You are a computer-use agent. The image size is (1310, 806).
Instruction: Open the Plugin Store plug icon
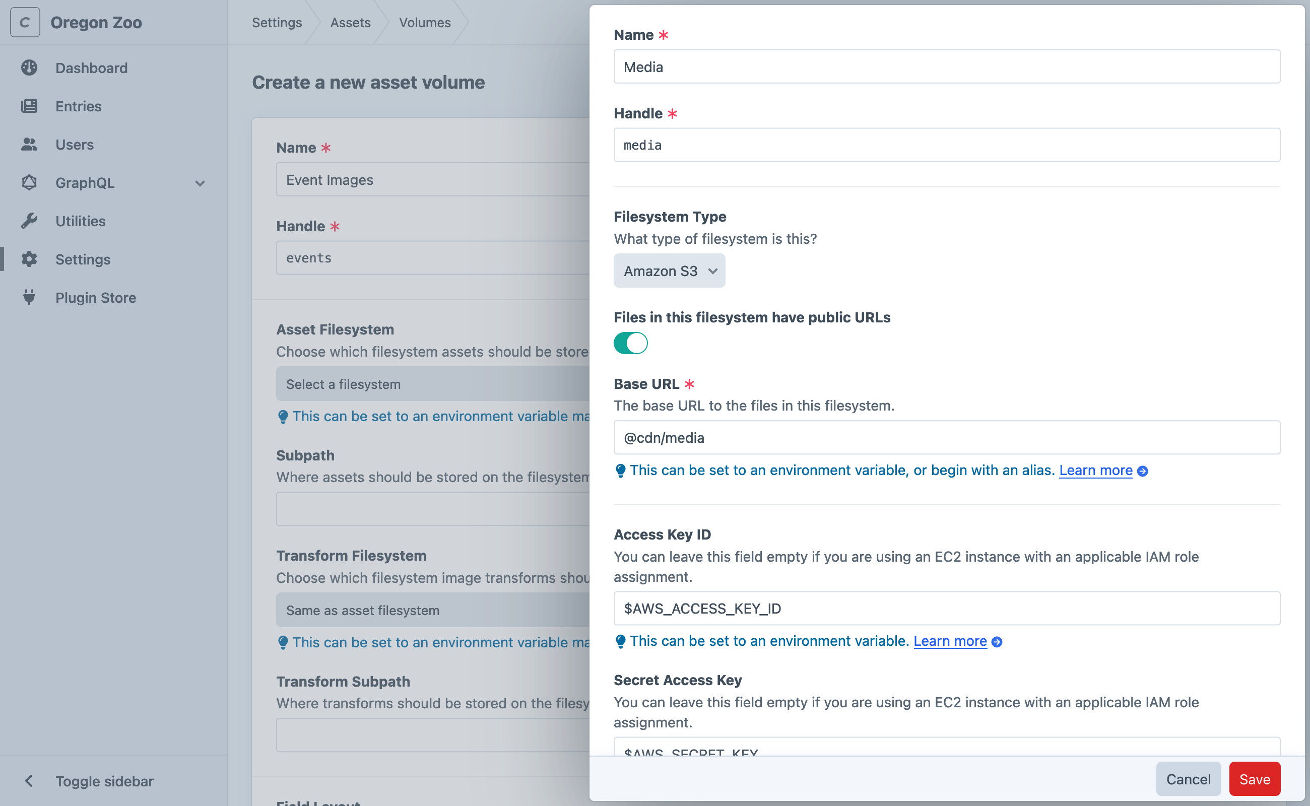click(x=29, y=297)
